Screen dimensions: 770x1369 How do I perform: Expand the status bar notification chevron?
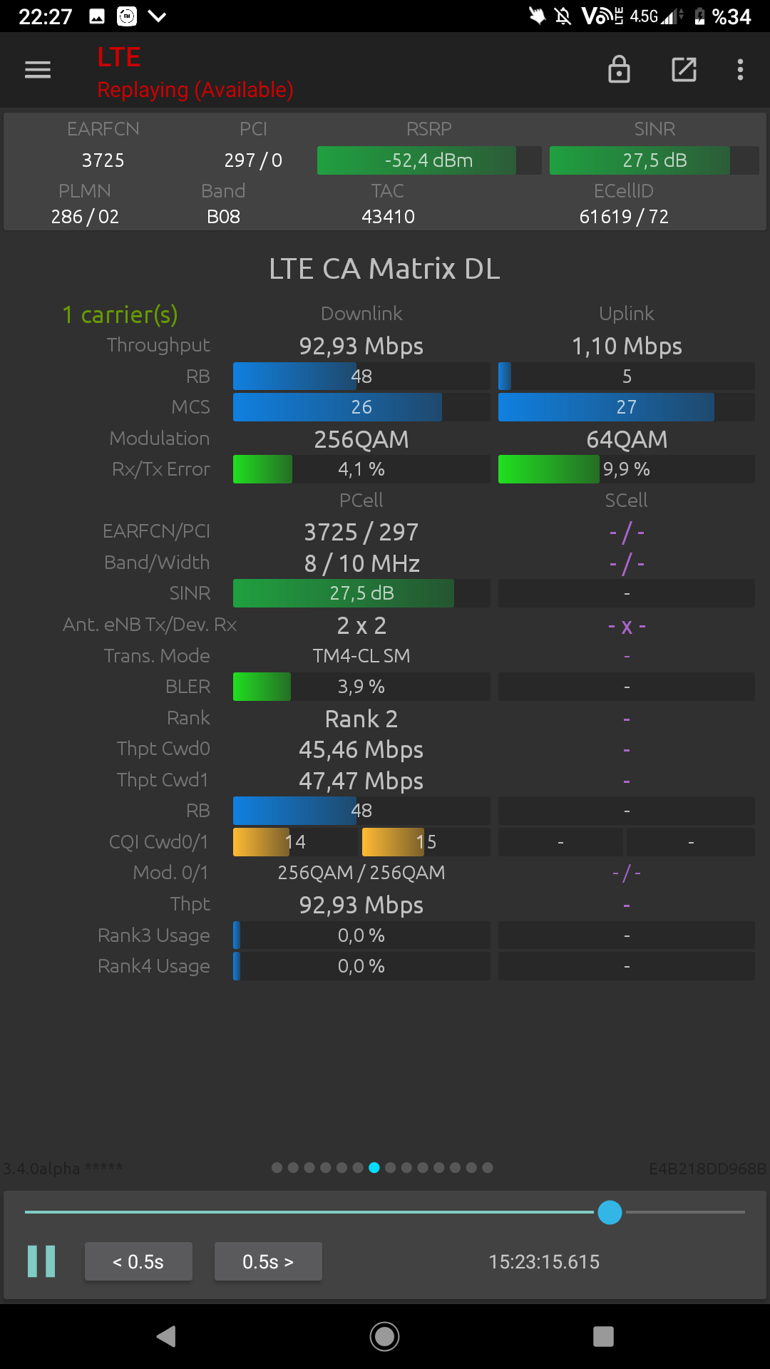pos(158,16)
